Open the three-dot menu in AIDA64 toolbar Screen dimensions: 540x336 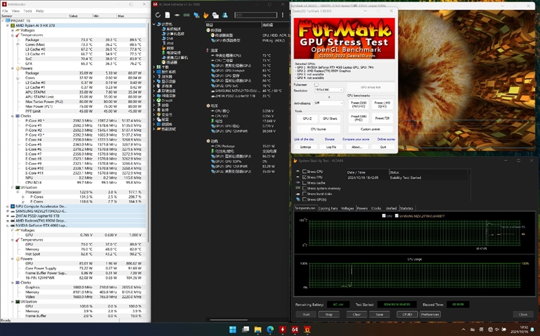click(282, 15)
